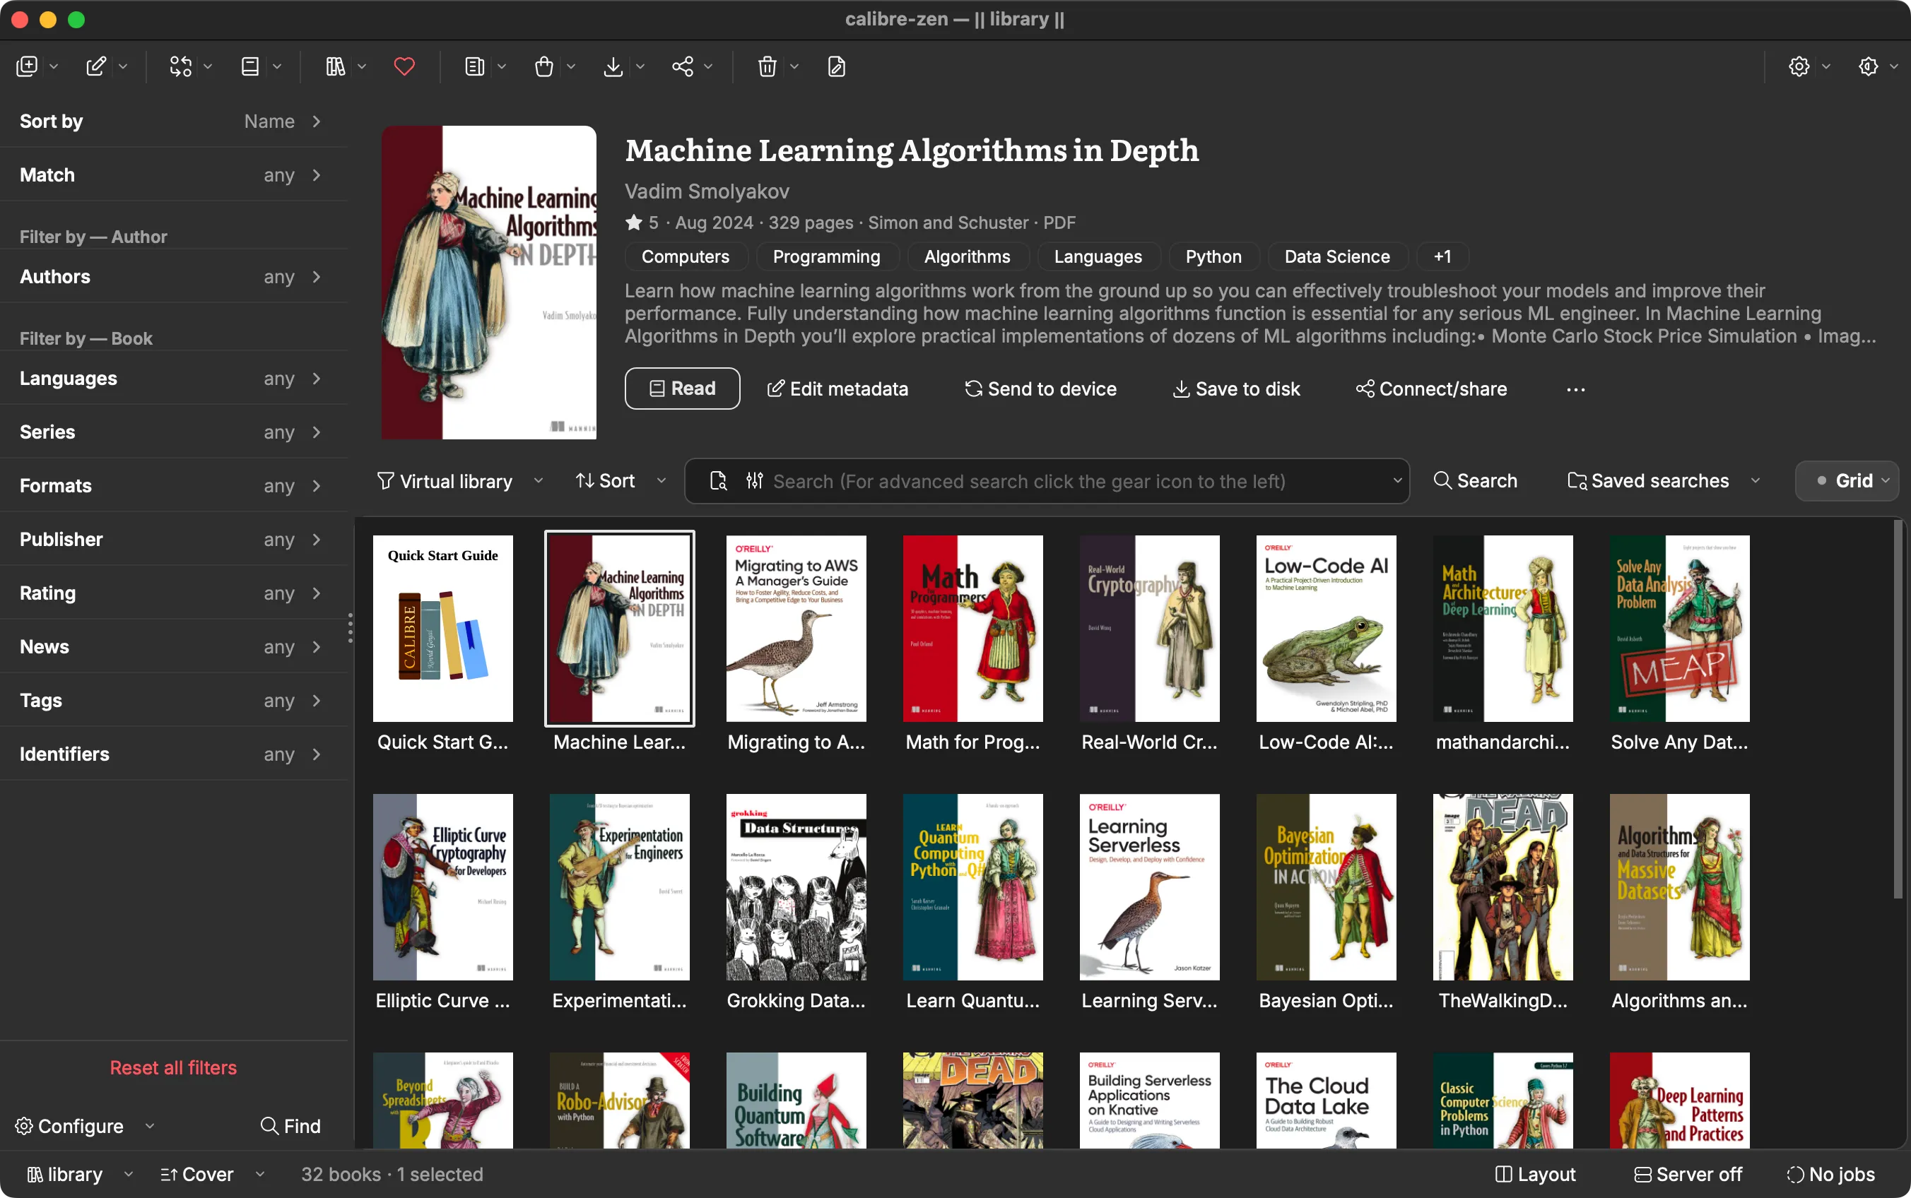Click the Send to device button
Viewport: 1911px width, 1198px height.
coord(1040,389)
